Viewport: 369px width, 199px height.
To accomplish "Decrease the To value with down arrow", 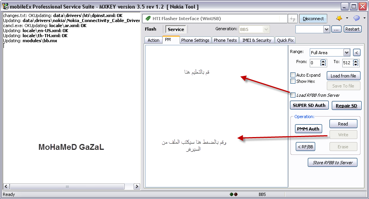I will pos(355,64).
